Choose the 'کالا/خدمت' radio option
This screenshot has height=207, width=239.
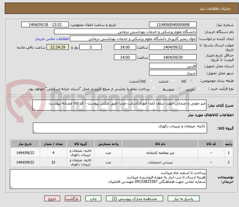click(x=151, y=81)
